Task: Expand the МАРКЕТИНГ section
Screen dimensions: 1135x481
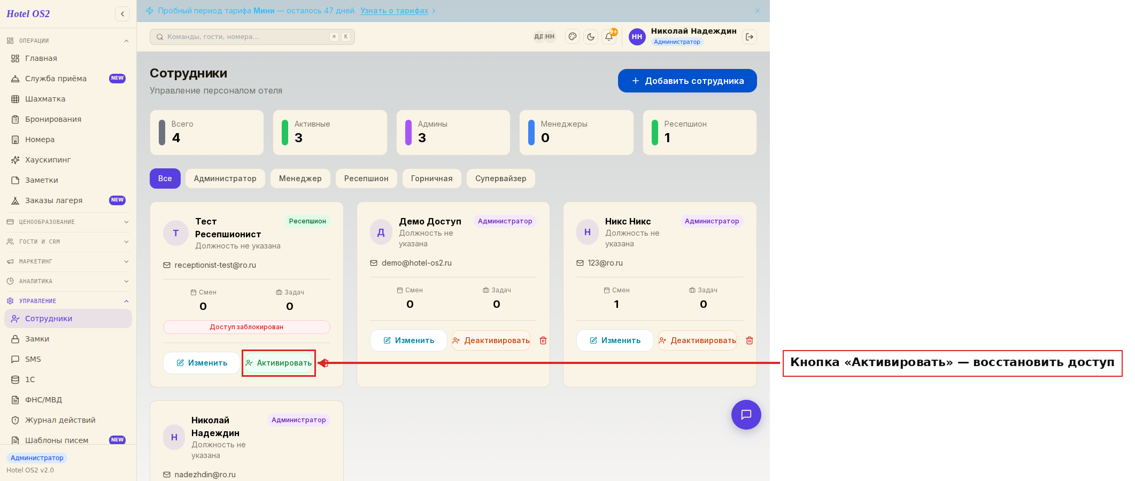Action: [68, 261]
